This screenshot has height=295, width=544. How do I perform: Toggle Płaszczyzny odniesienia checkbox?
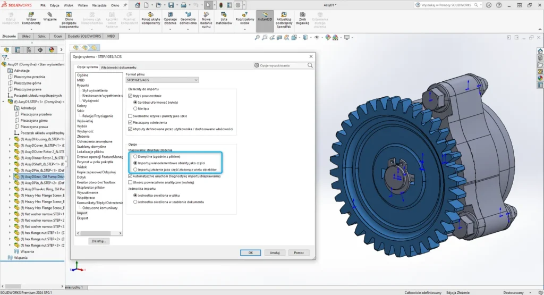pos(130,122)
